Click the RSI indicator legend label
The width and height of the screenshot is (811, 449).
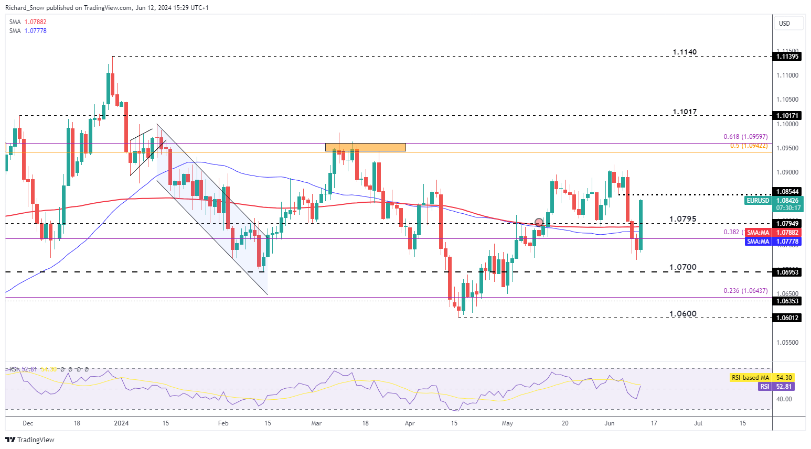tap(14, 369)
